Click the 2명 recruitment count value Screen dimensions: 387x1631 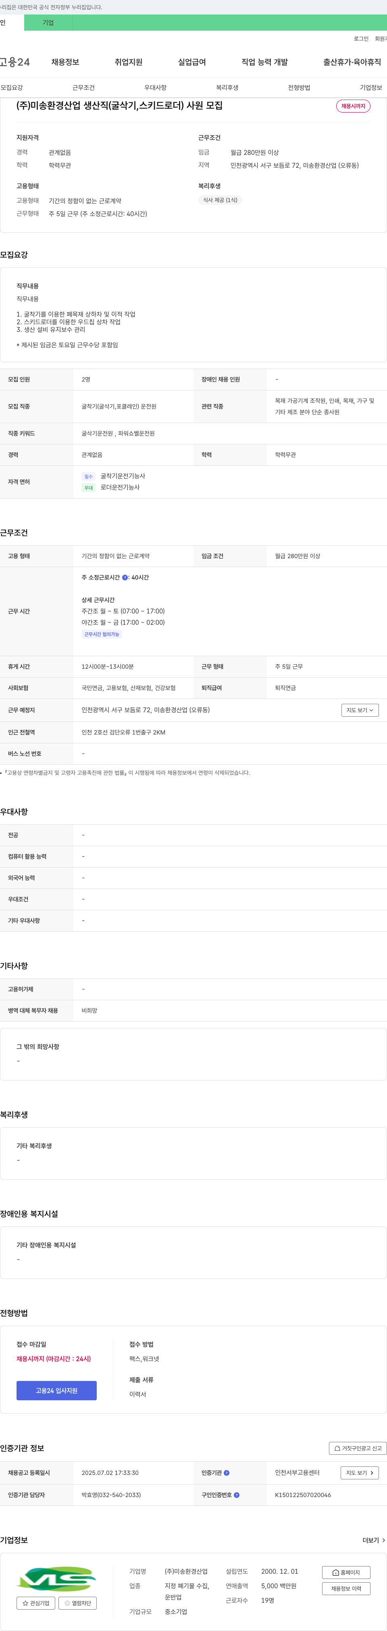[86, 380]
